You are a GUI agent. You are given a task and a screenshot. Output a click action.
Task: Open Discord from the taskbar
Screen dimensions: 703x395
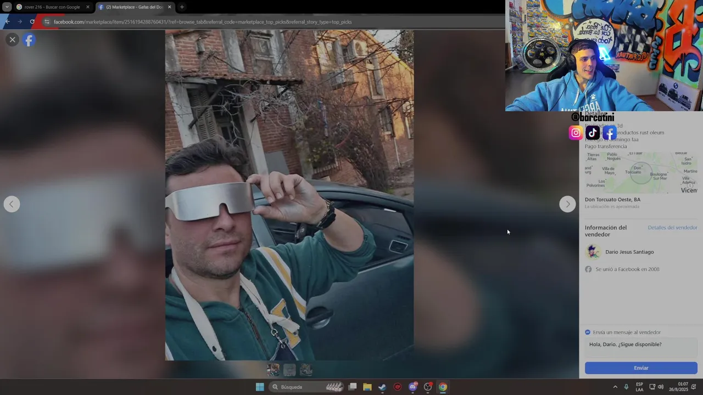(x=413, y=387)
